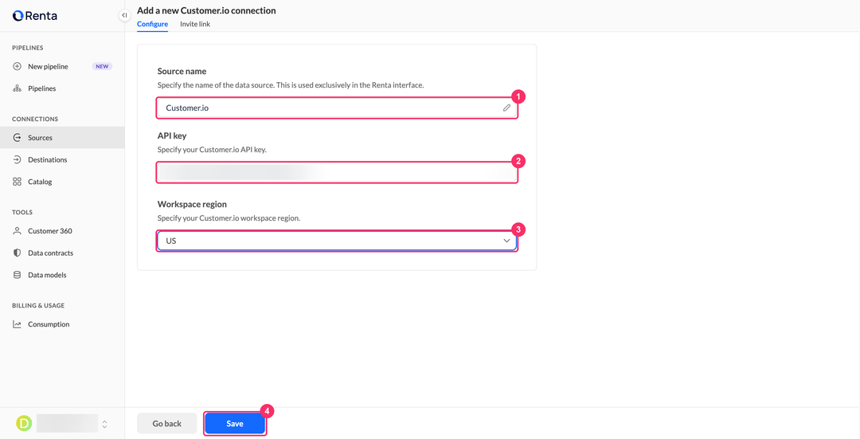Click the pencil edit icon in Source name

(x=506, y=108)
